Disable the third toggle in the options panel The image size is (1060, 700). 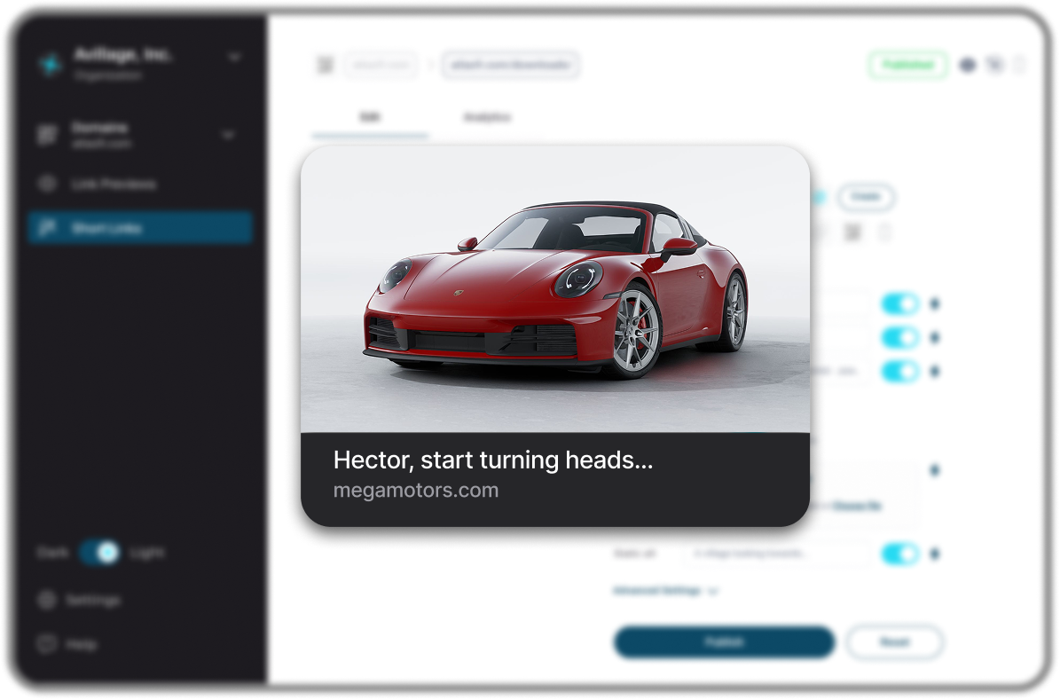pos(900,371)
